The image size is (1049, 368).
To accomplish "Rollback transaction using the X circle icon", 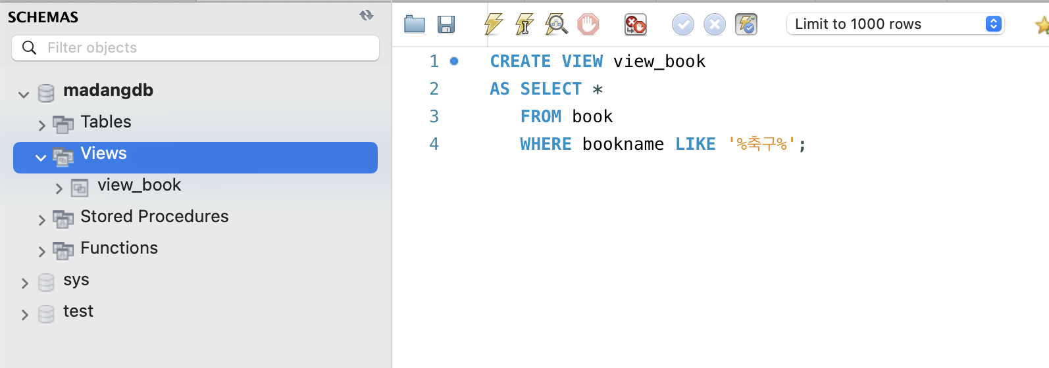I will tap(714, 25).
